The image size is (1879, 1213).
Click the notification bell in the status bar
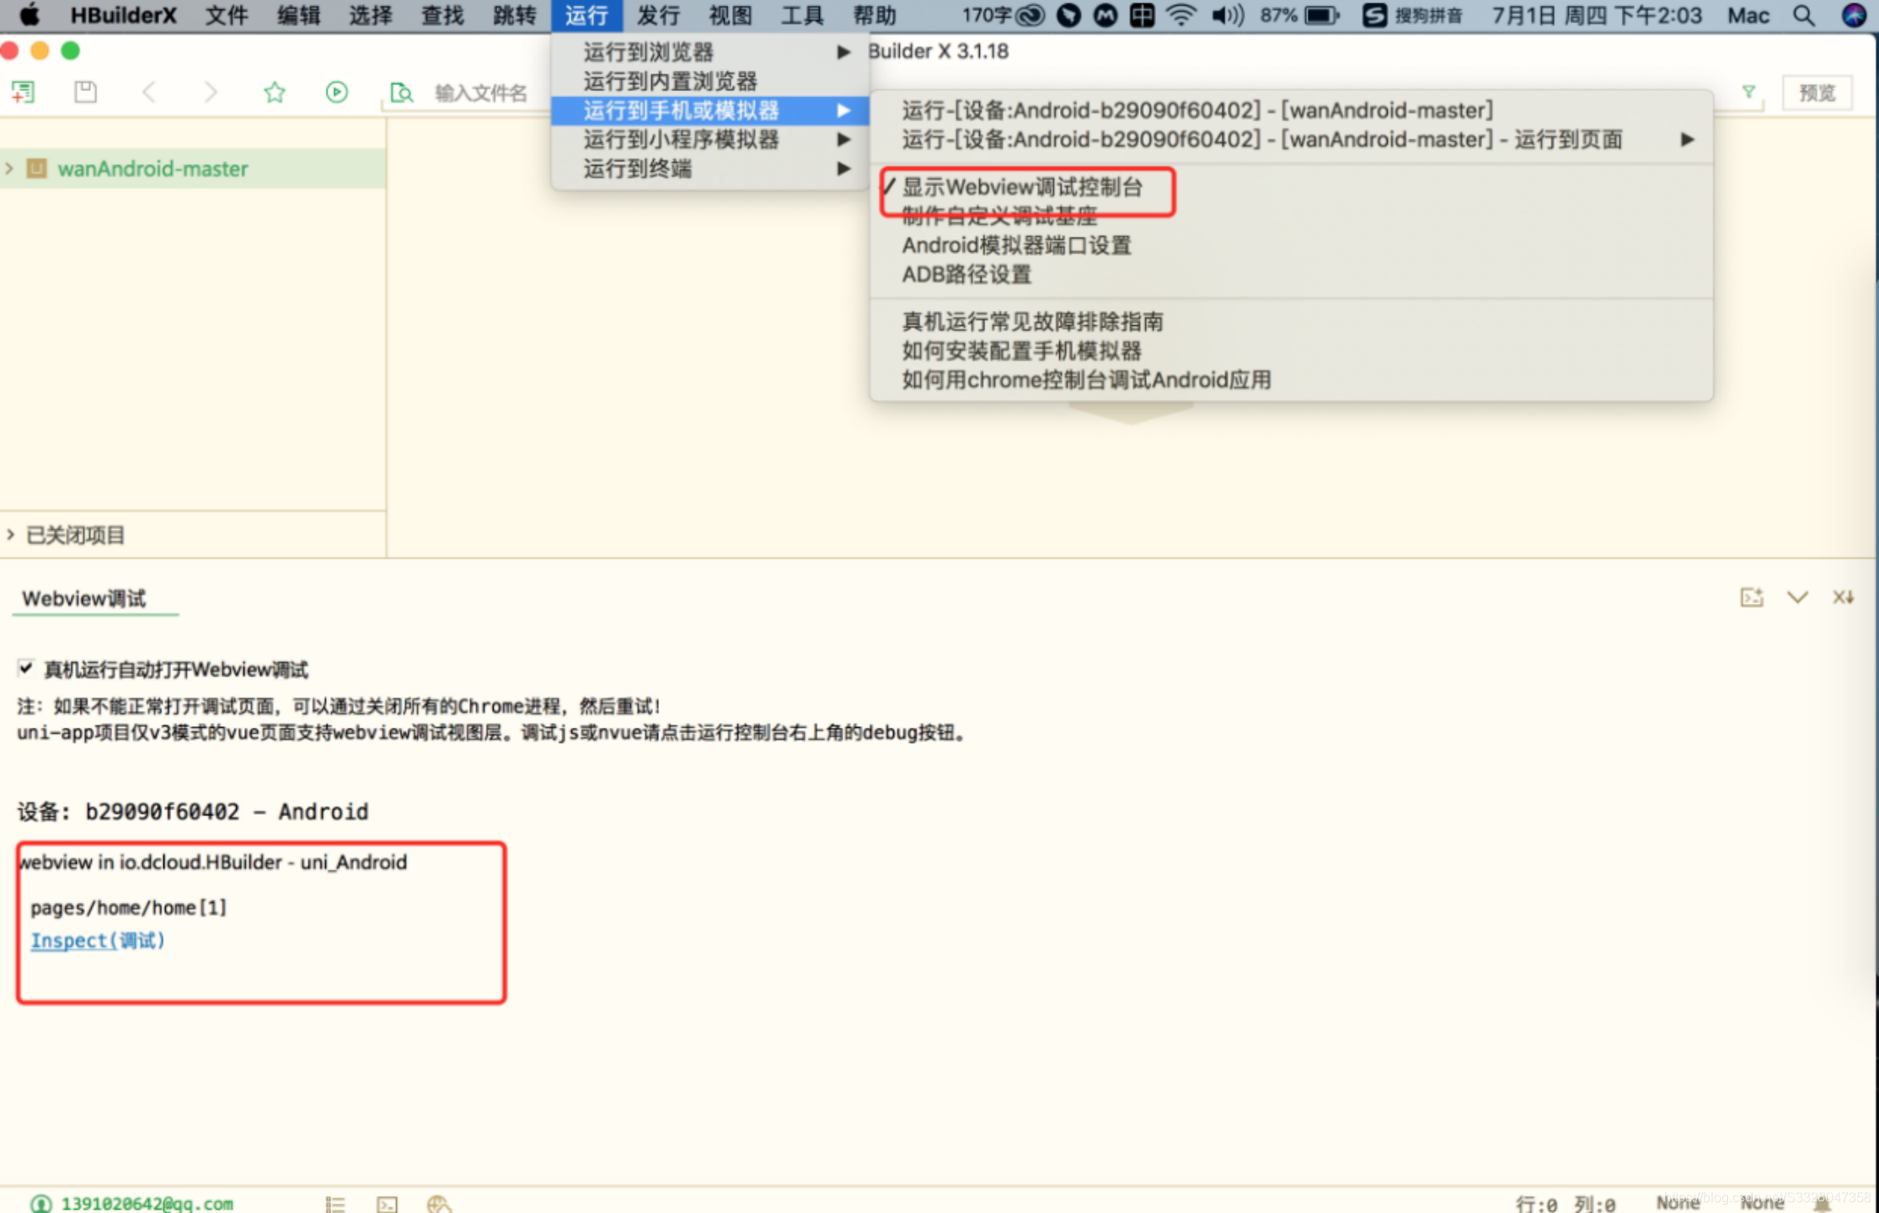point(1822,1205)
